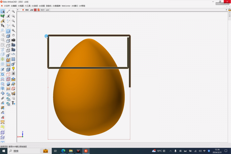Click the blue handle at frame corner
The image size is (231, 154).
pyautogui.click(x=47, y=37)
